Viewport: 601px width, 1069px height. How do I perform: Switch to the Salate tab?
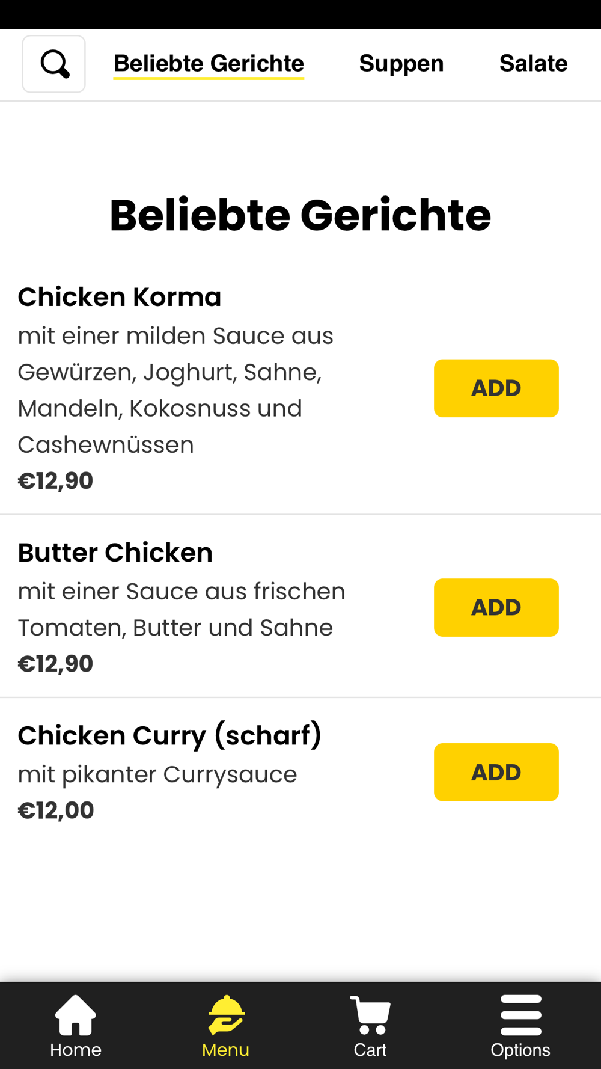tap(534, 63)
